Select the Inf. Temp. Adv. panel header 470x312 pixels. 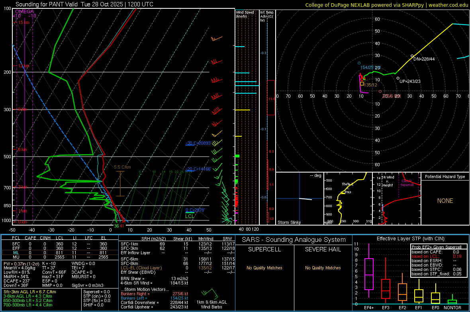click(x=267, y=16)
